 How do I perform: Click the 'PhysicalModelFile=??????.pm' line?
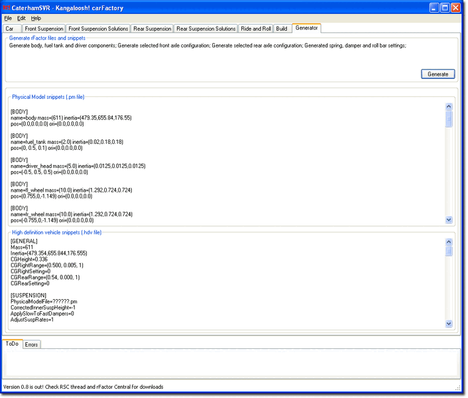(x=44, y=302)
